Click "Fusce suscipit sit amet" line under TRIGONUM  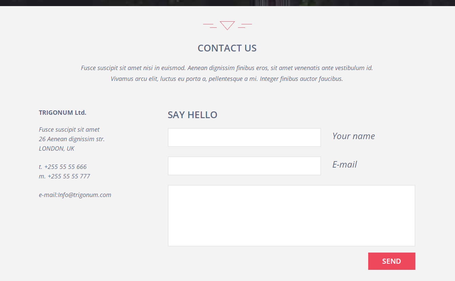69,130
